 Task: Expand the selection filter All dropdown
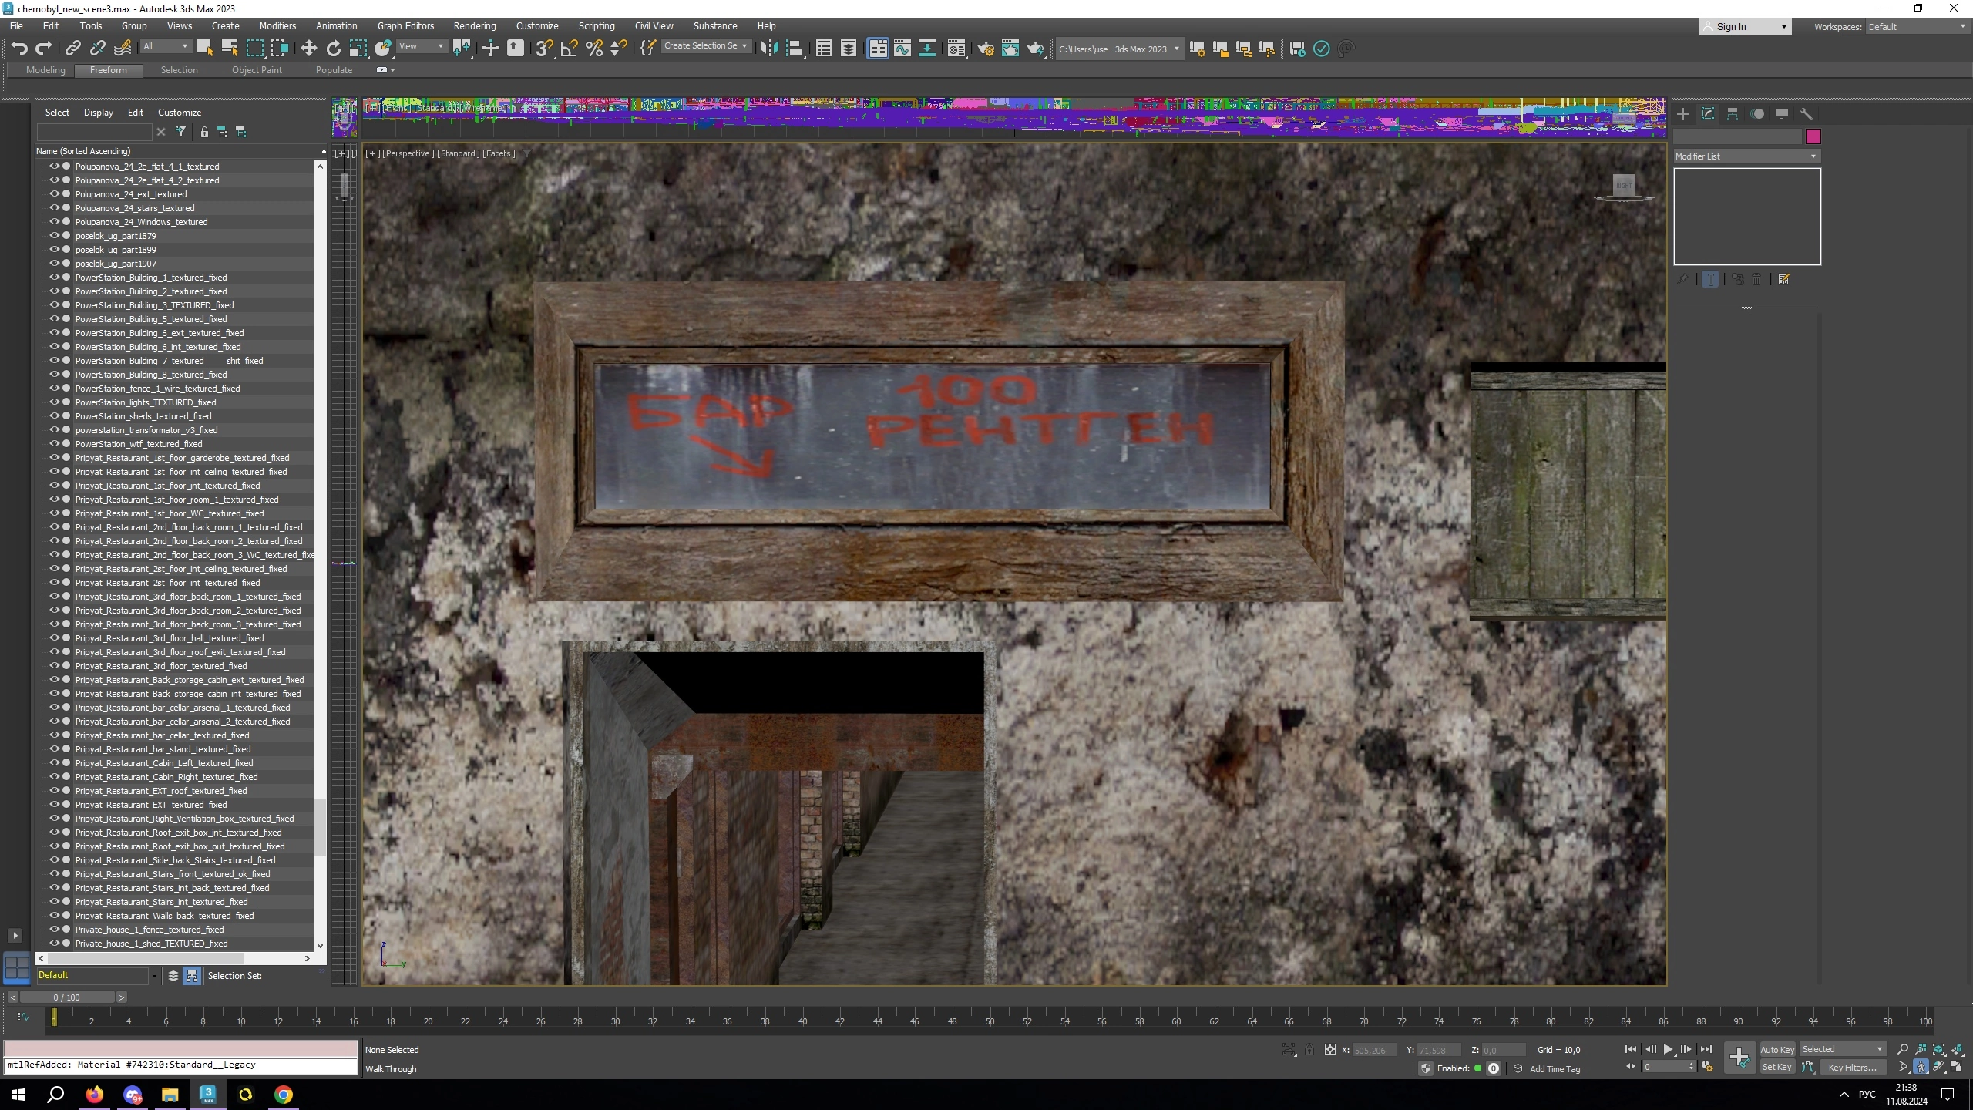[x=165, y=46]
